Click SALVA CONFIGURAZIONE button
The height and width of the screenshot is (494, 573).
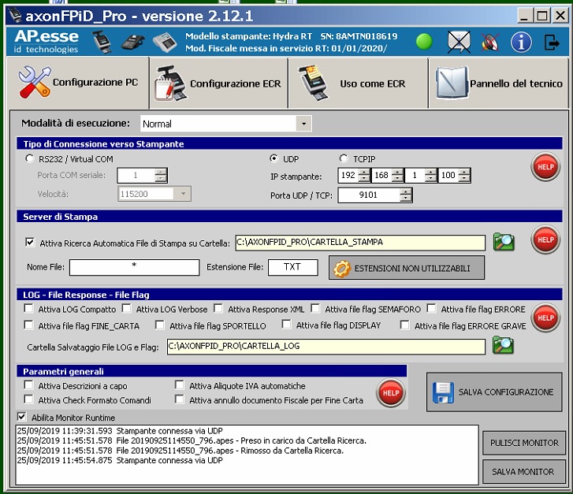(x=494, y=392)
